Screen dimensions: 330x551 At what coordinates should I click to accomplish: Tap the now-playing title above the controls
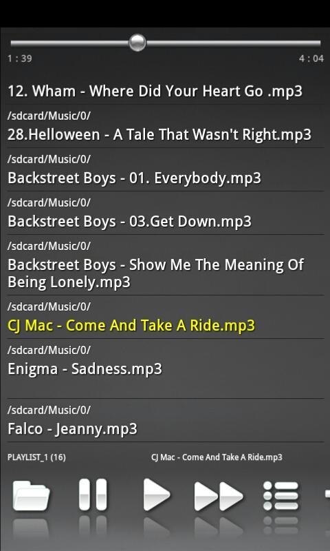pyautogui.click(x=217, y=457)
